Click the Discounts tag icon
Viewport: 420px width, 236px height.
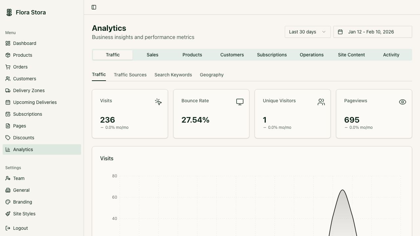(8, 138)
